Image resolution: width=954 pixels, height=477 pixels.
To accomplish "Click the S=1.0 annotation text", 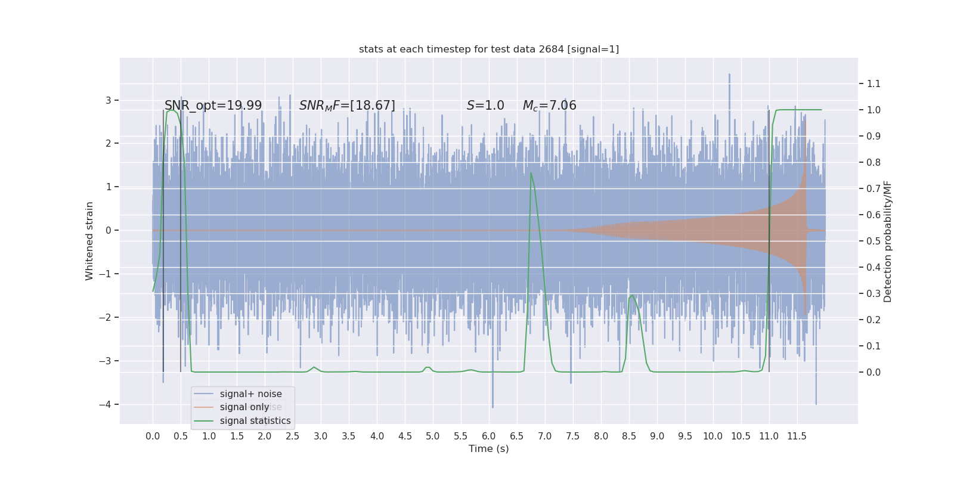I will click(485, 106).
